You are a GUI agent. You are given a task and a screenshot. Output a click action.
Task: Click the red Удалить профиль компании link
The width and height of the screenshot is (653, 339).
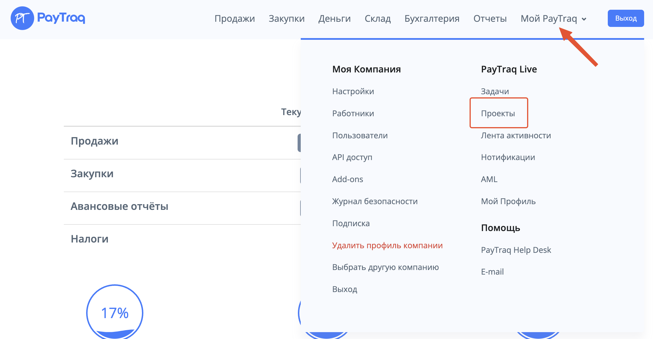tap(387, 245)
